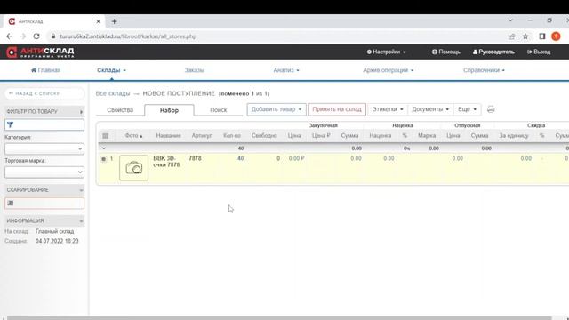This screenshot has height=320, width=569.
Task: Click the Antisklad logo
Action: point(40,52)
